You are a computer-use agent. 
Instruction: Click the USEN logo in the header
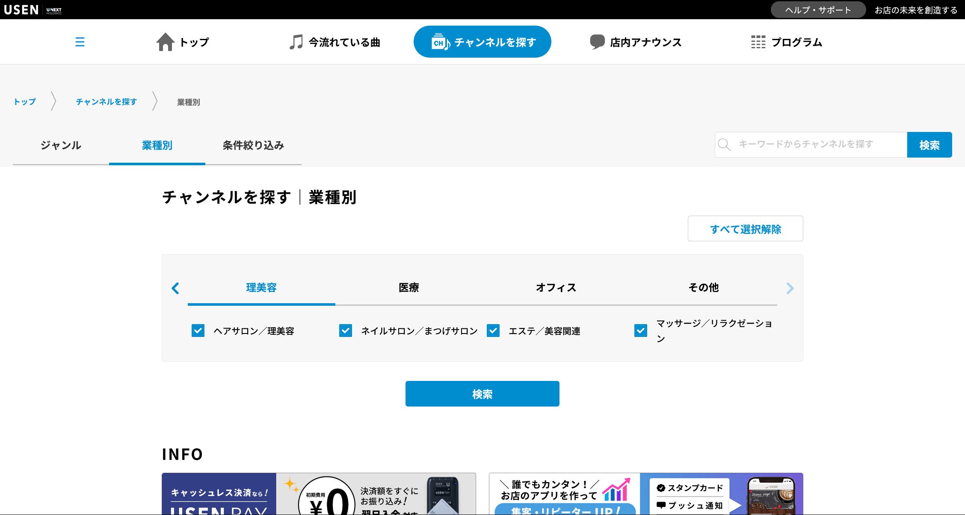point(21,9)
